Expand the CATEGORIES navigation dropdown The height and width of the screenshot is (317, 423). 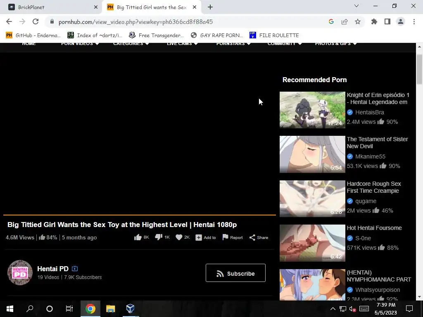click(147, 44)
